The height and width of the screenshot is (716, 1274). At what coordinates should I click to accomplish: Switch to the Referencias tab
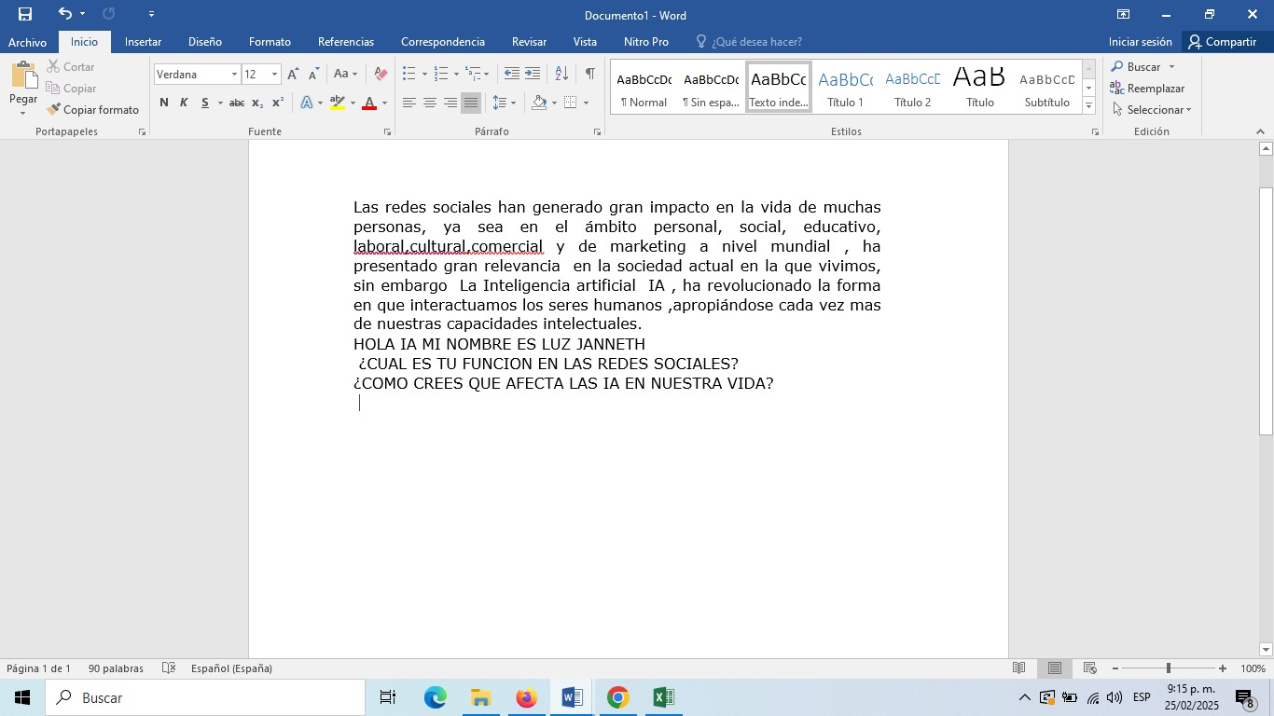[345, 42]
